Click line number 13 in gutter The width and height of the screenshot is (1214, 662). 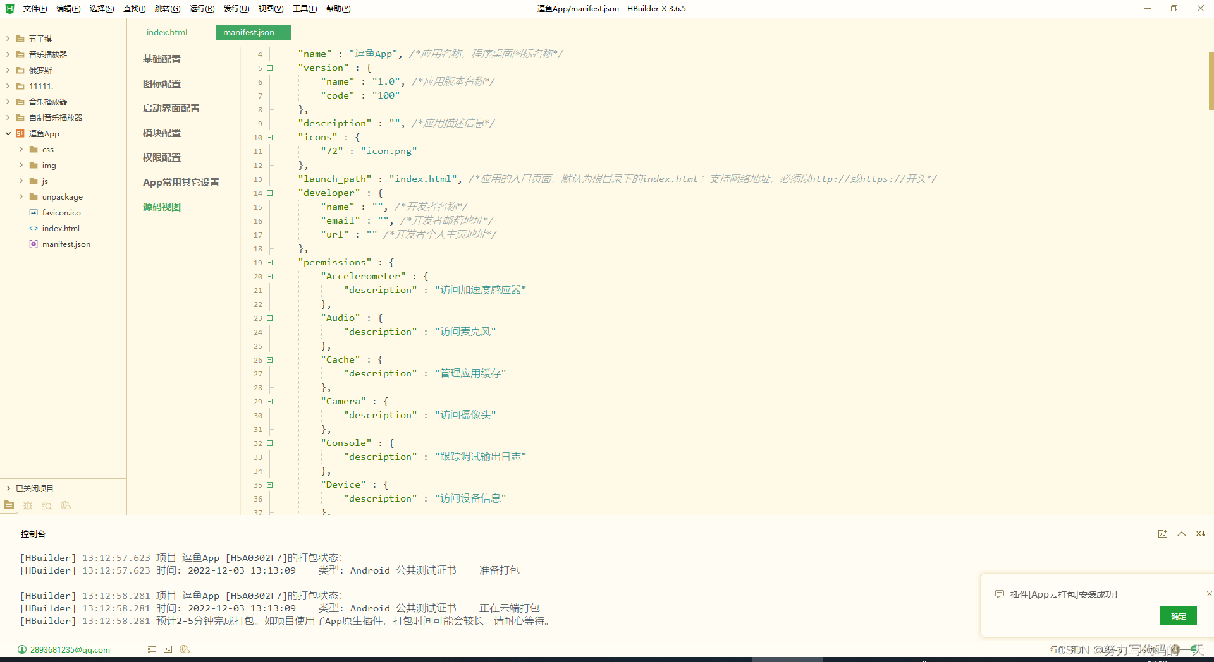tap(258, 179)
